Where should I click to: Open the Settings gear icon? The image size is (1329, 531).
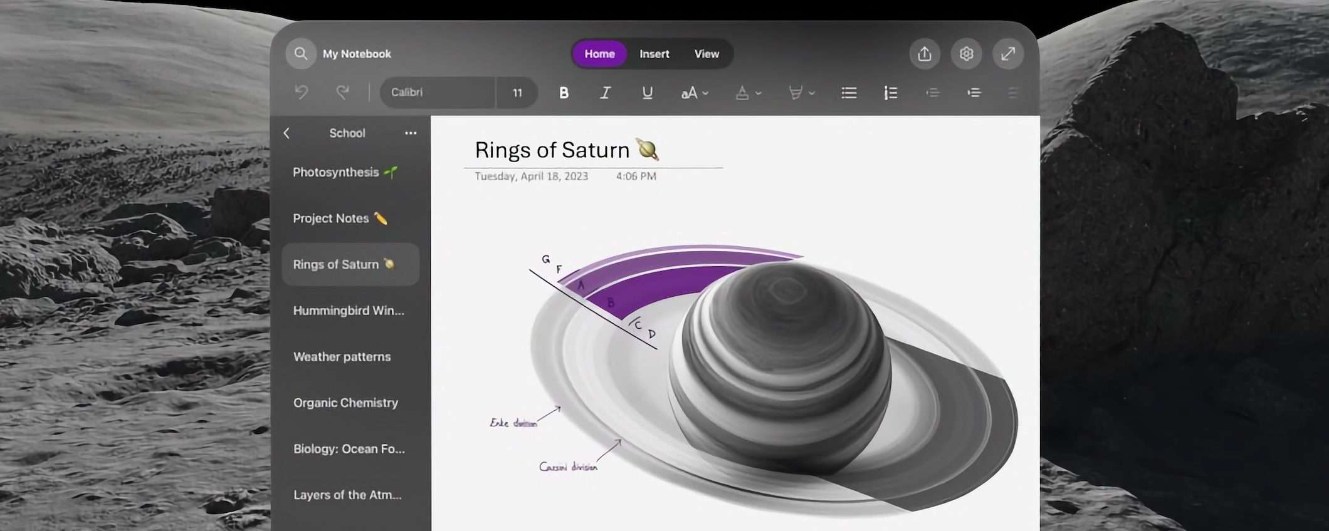coord(966,54)
